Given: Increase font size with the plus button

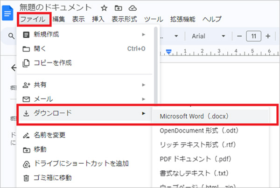Looking at the screenshot, I should point(268,36).
